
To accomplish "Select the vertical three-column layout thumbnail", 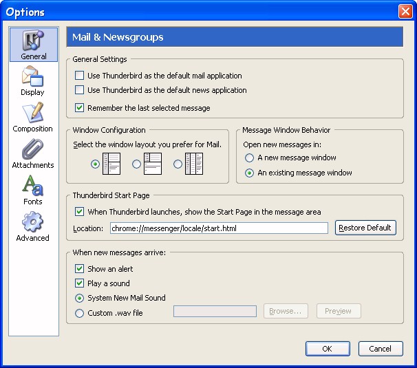I will pos(194,164).
